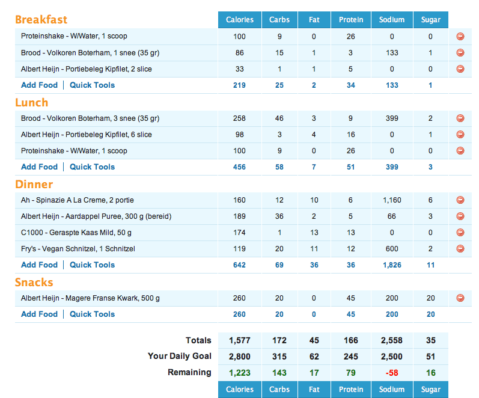The height and width of the screenshot is (398, 479).
Task: Add Food to Dinner section
Action: (x=39, y=265)
